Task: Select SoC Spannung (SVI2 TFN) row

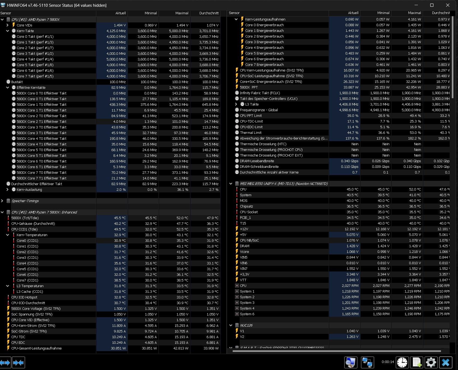Action: [x=110, y=314]
